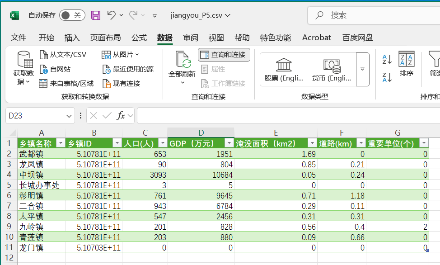The image size is (440, 265).
Task: Click the Undo arrow icon
Action: (x=112, y=15)
